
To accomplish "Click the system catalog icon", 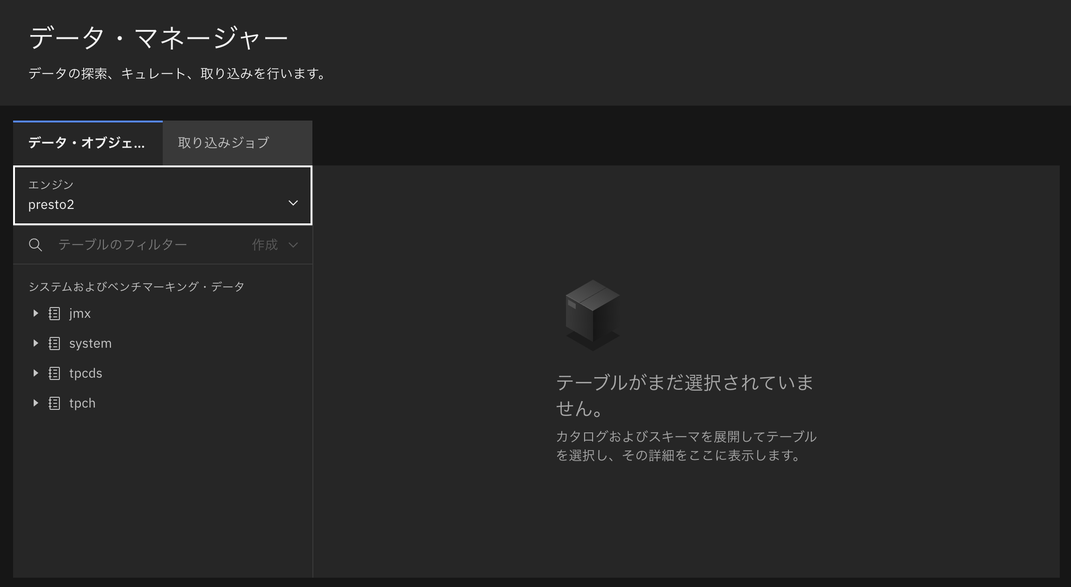I will coord(54,344).
